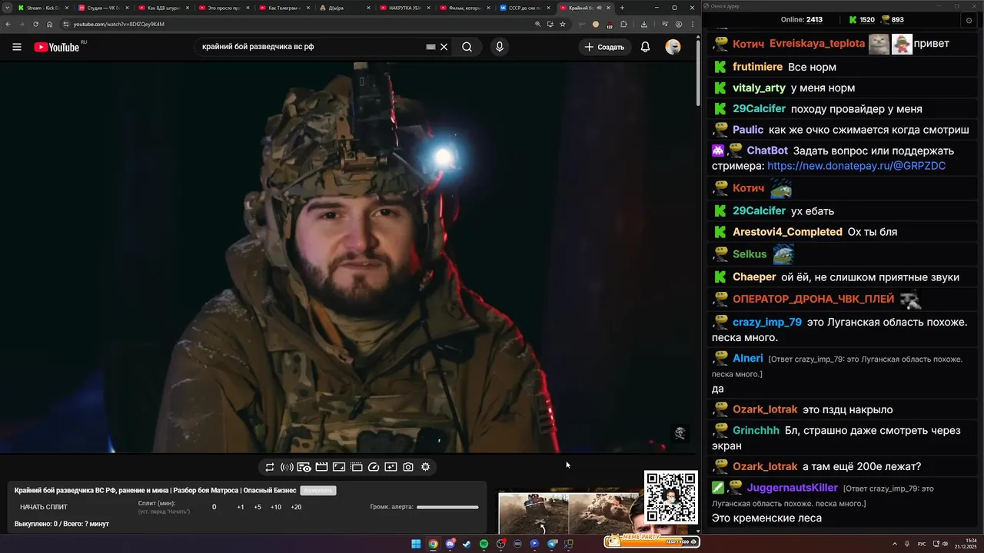Bookmark this page with star icon

coord(563,24)
